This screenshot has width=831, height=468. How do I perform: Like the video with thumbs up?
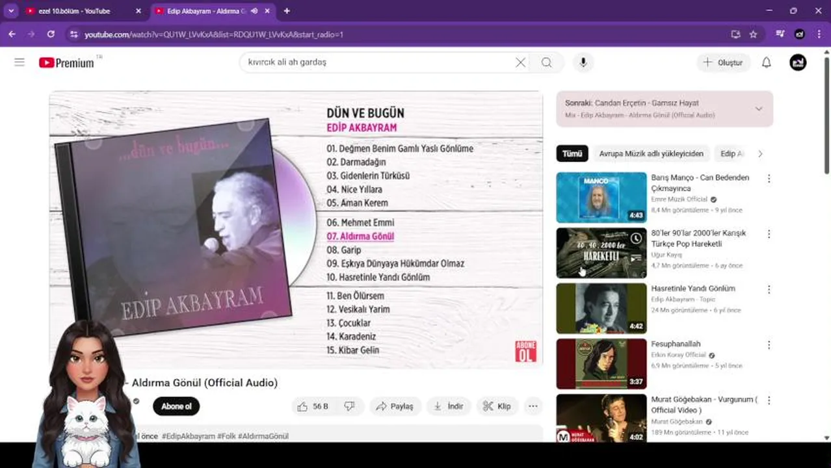(x=313, y=406)
